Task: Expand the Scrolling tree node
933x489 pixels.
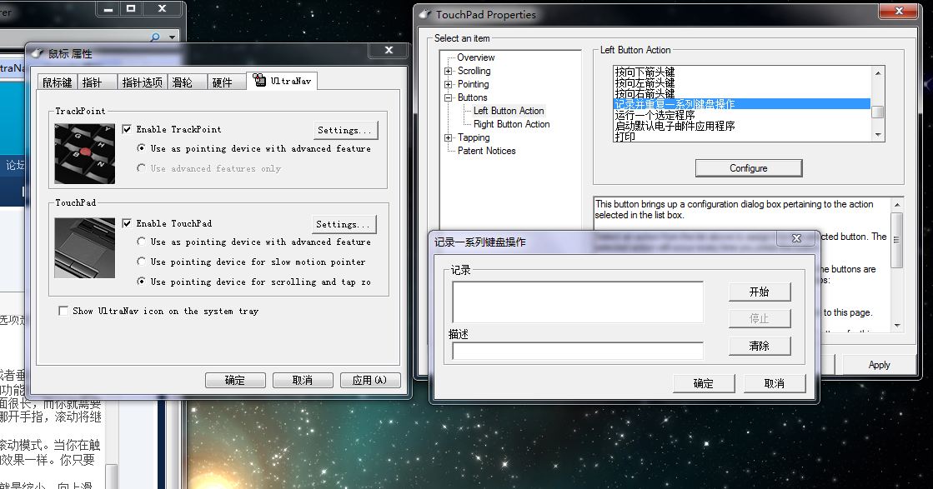Action: (x=449, y=71)
